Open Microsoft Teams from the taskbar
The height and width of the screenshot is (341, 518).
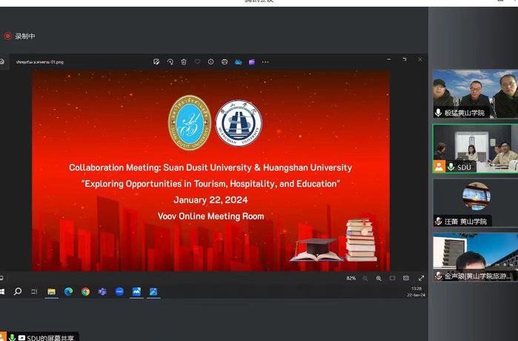coord(102,291)
